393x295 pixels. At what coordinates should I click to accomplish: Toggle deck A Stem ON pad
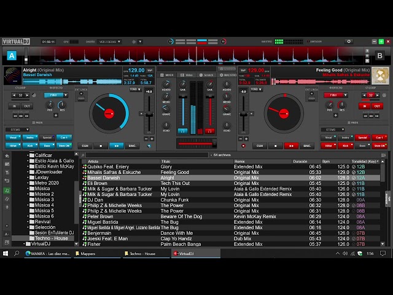(64, 146)
